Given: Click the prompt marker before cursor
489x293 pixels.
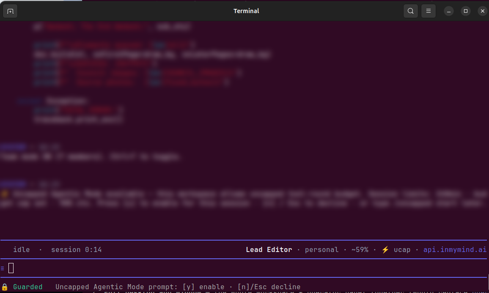Looking at the screenshot, I should [x=3, y=268].
